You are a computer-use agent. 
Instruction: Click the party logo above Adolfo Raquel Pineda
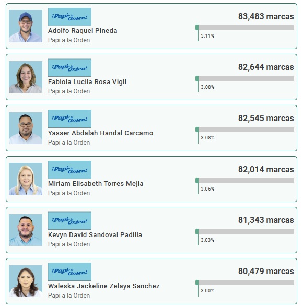69,17
